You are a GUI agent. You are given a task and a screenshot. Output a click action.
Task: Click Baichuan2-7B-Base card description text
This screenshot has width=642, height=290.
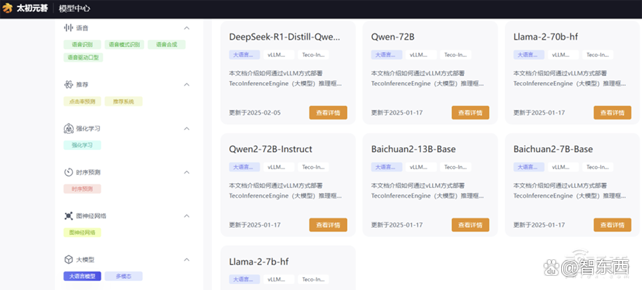click(569, 191)
